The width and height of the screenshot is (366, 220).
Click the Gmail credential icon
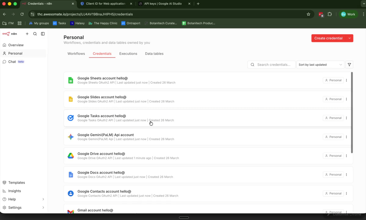pyautogui.click(x=71, y=212)
